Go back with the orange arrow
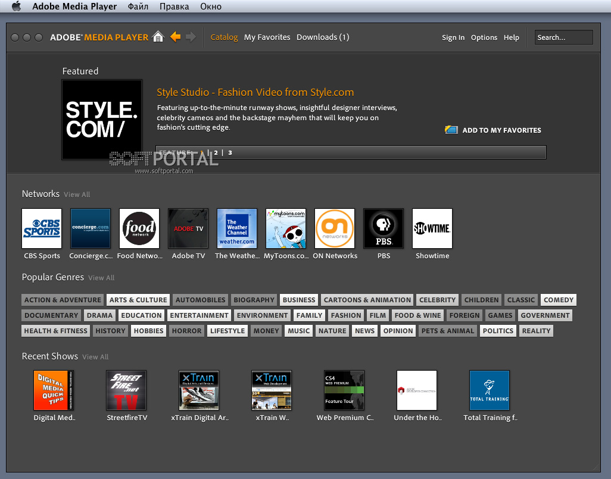This screenshot has width=611, height=479. coord(175,37)
